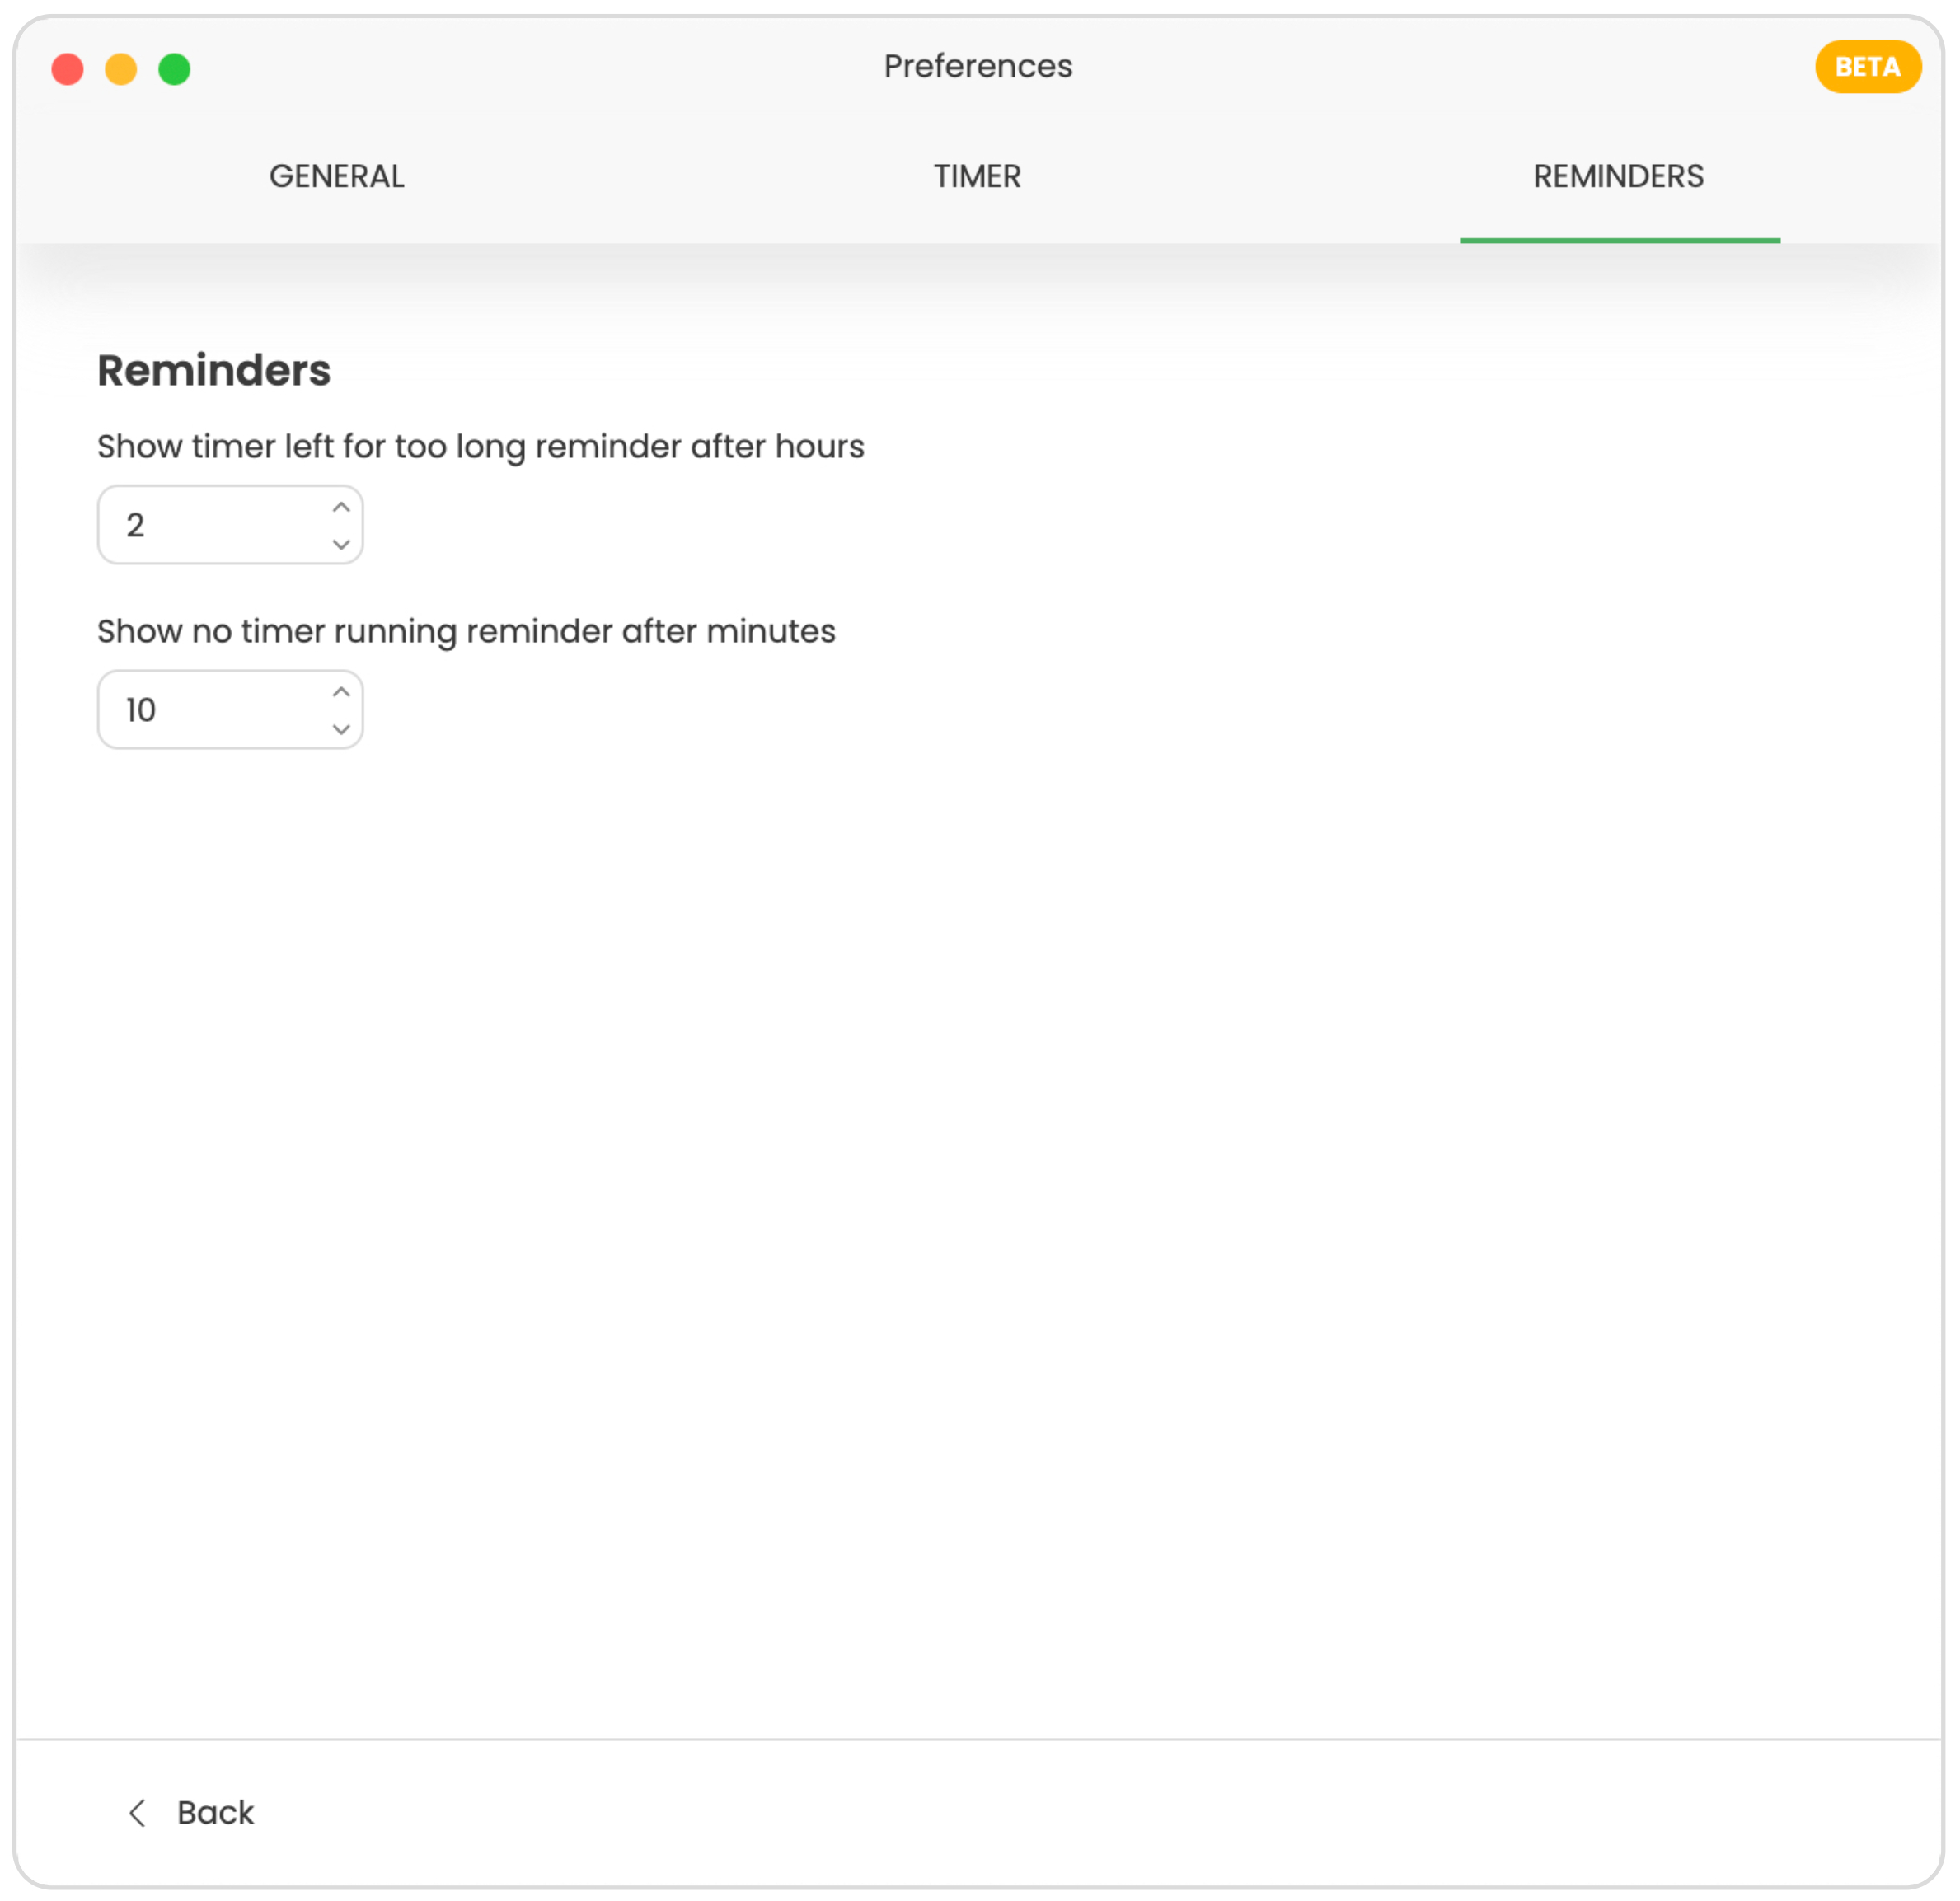1960x1901 pixels.
Task: Click the Back chevron icon
Action: point(138,1813)
